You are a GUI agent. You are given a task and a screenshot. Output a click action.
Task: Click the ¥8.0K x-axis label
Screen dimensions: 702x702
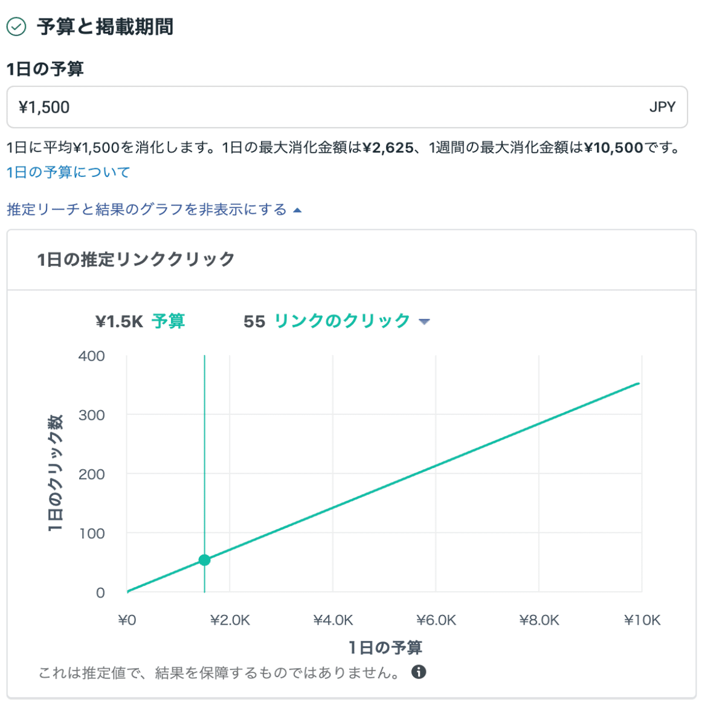click(539, 620)
